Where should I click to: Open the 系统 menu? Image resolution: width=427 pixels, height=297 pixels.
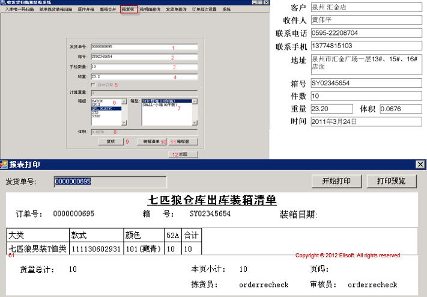tap(226, 10)
